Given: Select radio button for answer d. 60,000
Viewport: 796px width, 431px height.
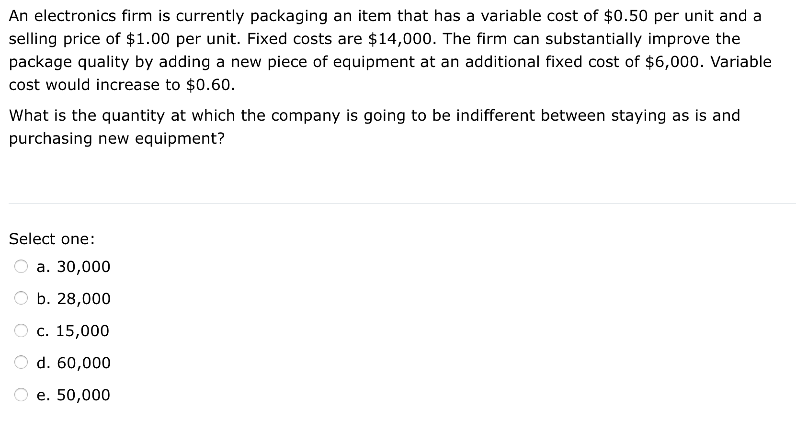Looking at the screenshot, I should 21,363.
